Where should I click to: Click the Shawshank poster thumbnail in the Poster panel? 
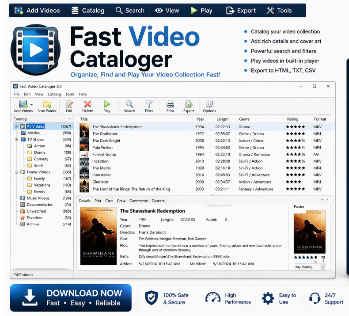tap(310, 232)
